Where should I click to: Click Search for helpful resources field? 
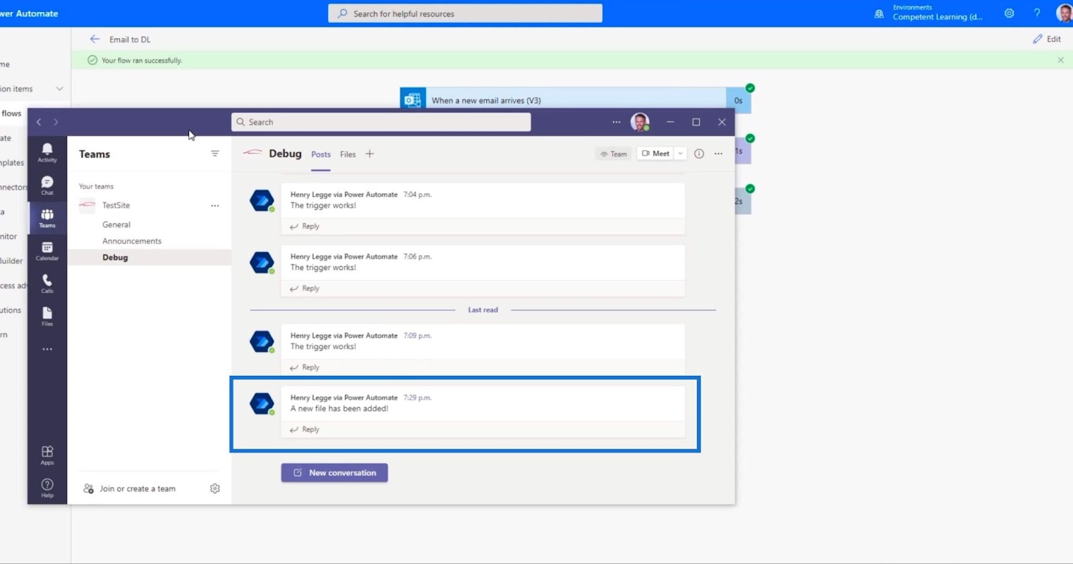[465, 13]
